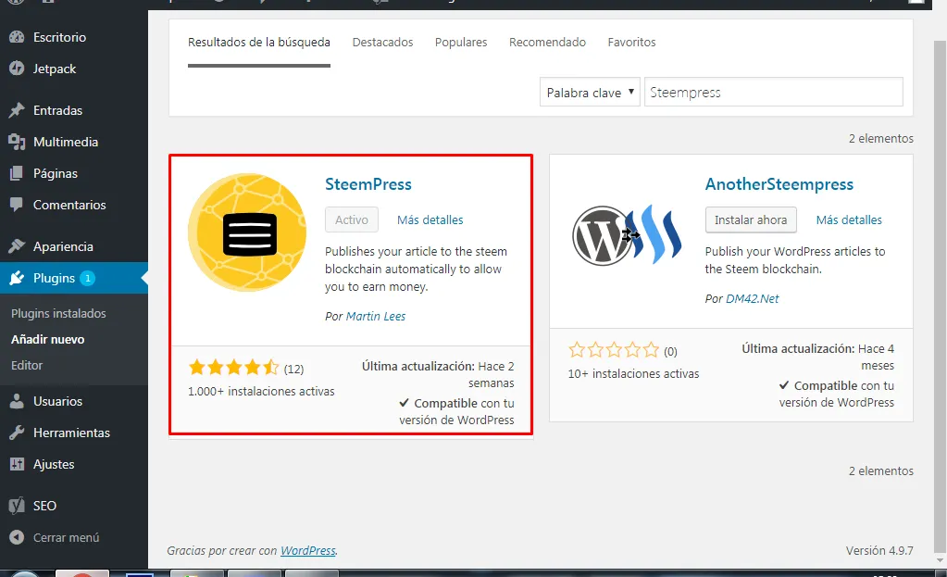Click the Páginas pages icon
Image resolution: width=947 pixels, height=577 pixels.
(x=17, y=173)
